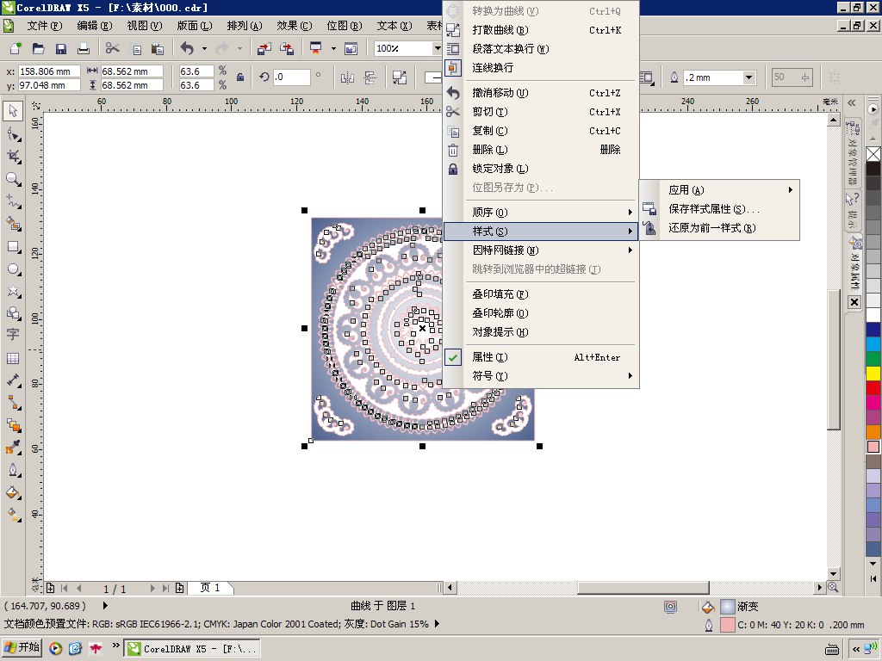Screen dimensions: 882x661
Task: Click the Paste clipboard icon
Action: coord(158,49)
